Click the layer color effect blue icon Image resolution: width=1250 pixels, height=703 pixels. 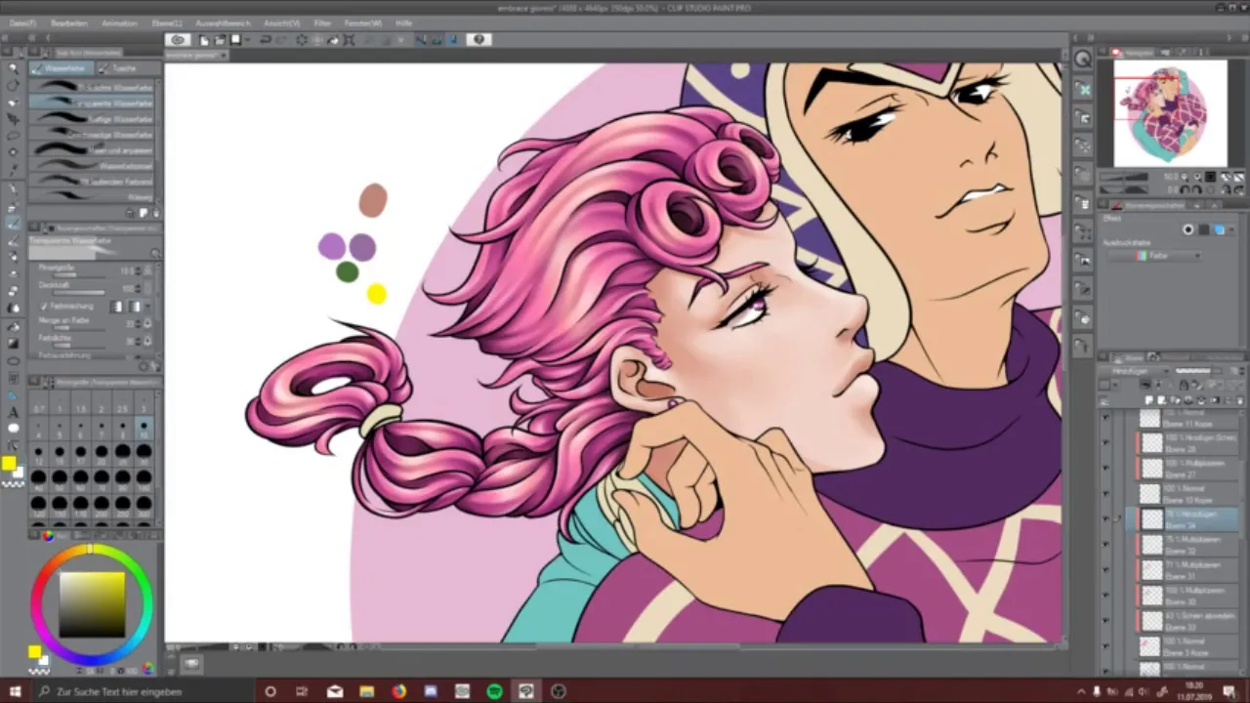[1220, 229]
